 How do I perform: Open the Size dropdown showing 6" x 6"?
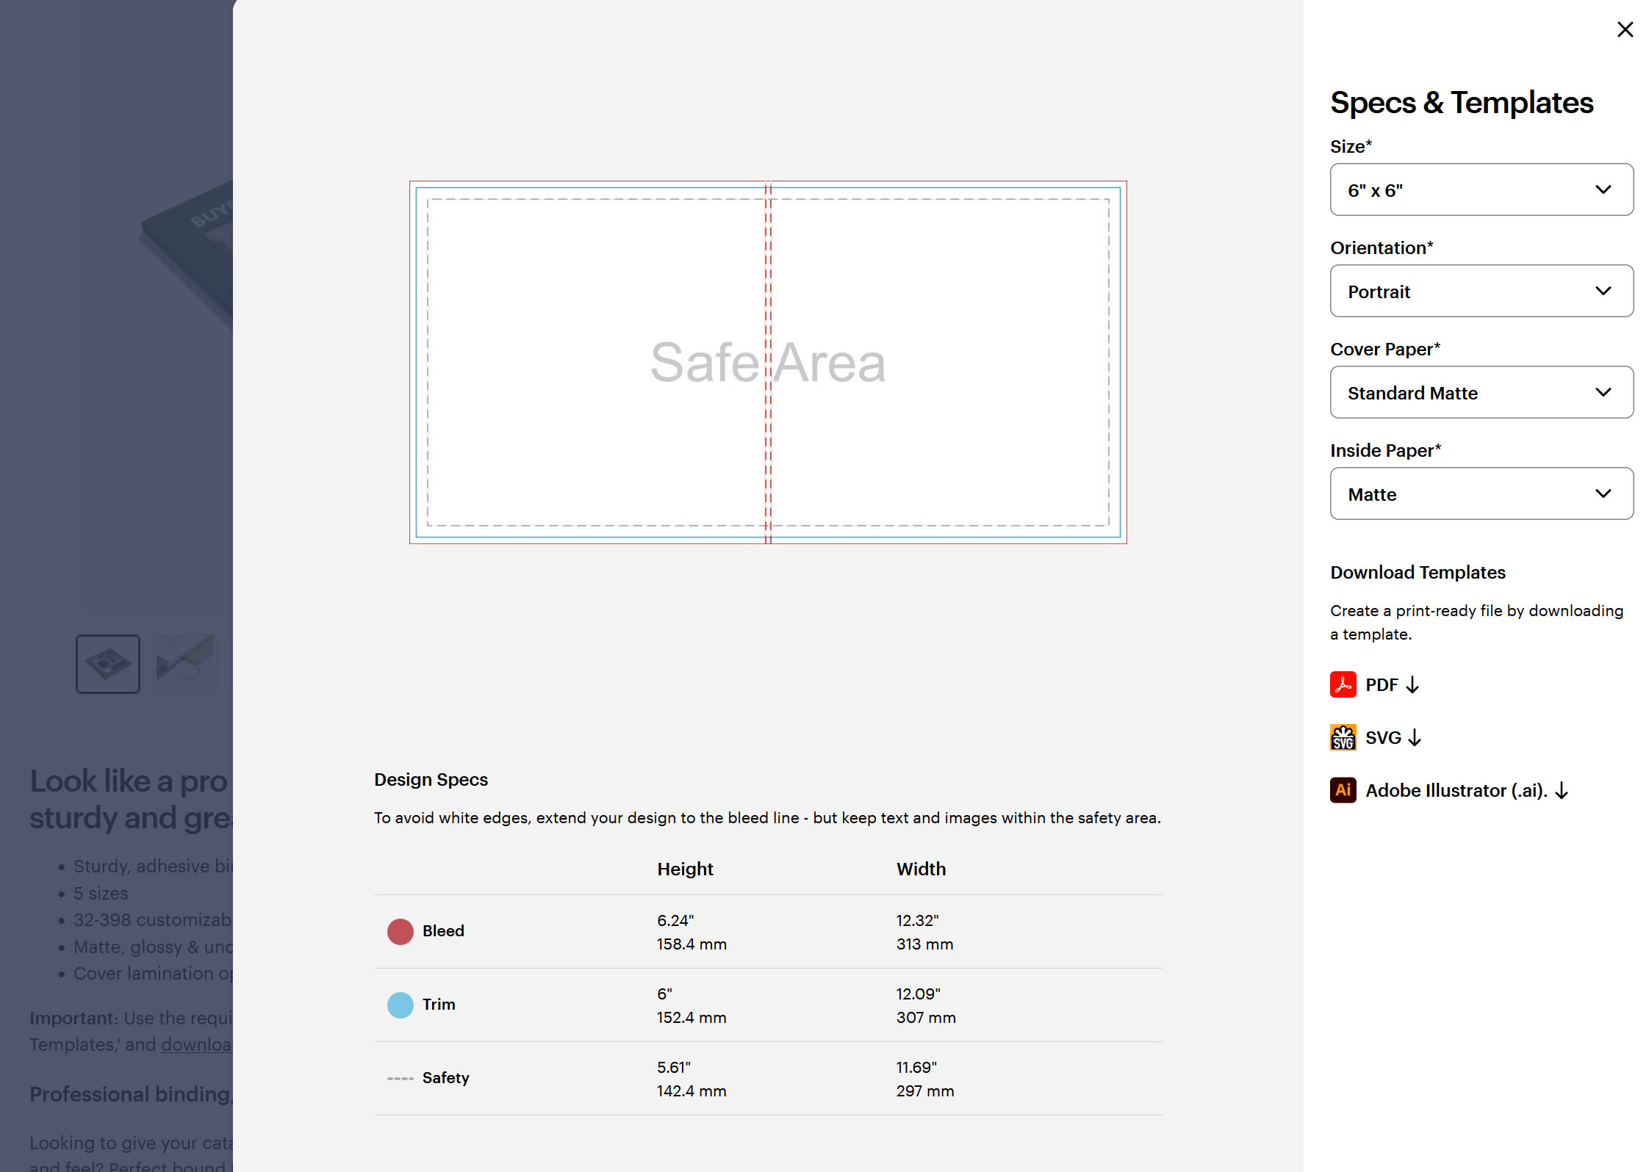[x=1481, y=189]
